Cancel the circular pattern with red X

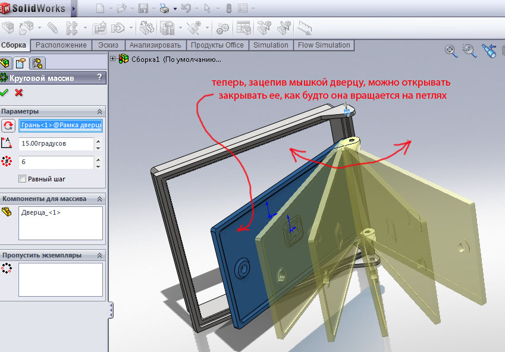point(19,92)
